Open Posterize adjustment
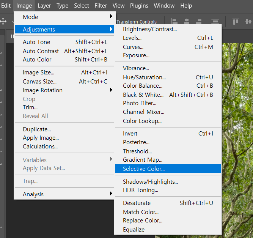The width and height of the screenshot is (253, 238). (x=168, y=142)
